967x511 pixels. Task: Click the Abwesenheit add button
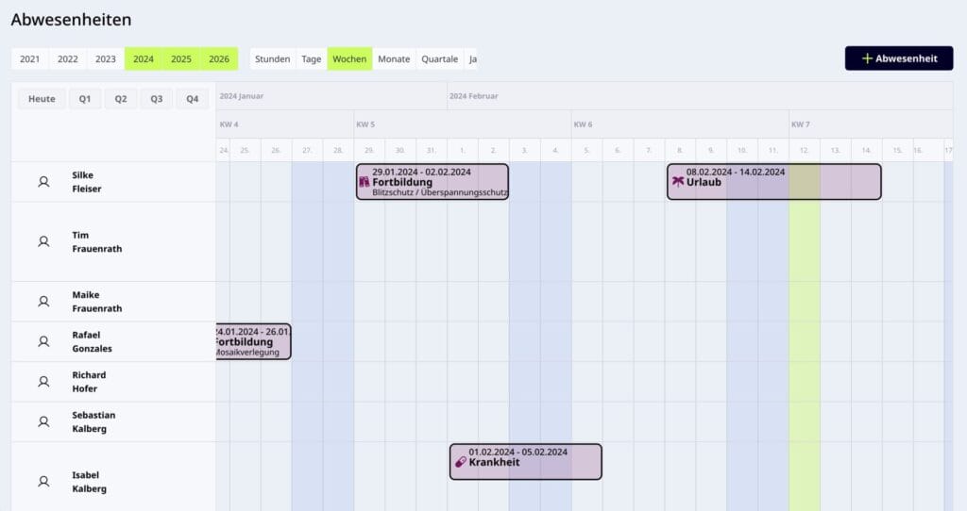point(898,58)
